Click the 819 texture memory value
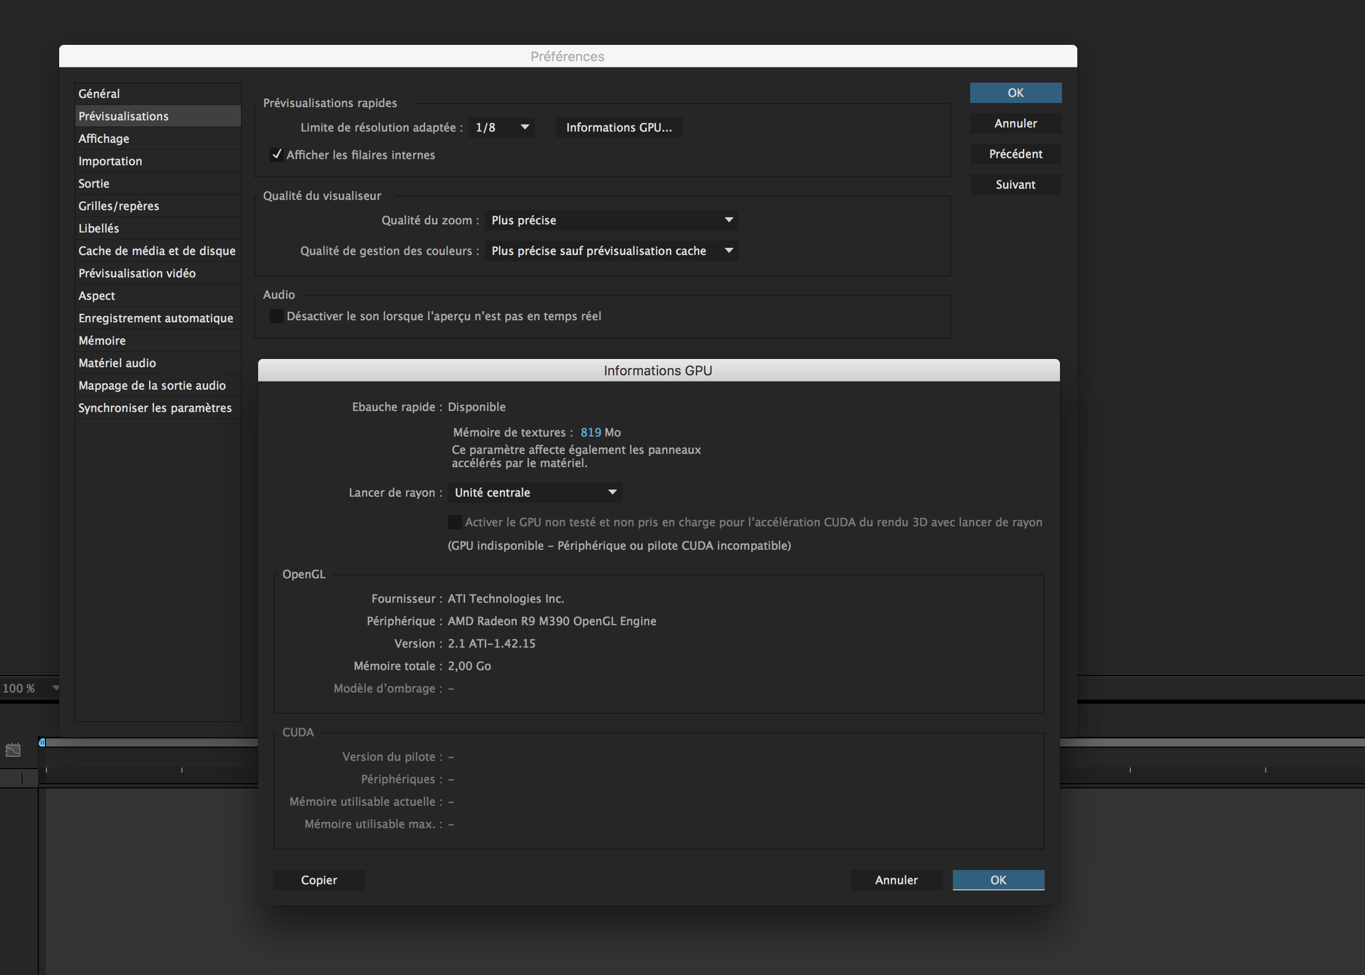The width and height of the screenshot is (1365, 975). click(590, 433)
